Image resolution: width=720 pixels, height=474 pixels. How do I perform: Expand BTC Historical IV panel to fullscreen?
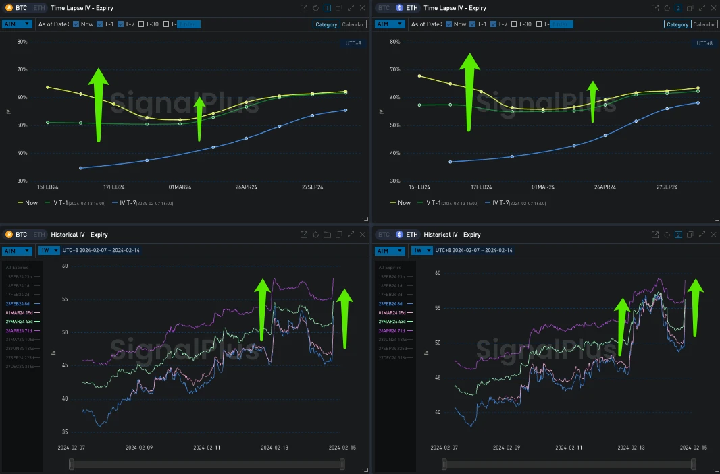tap(351, 235)
